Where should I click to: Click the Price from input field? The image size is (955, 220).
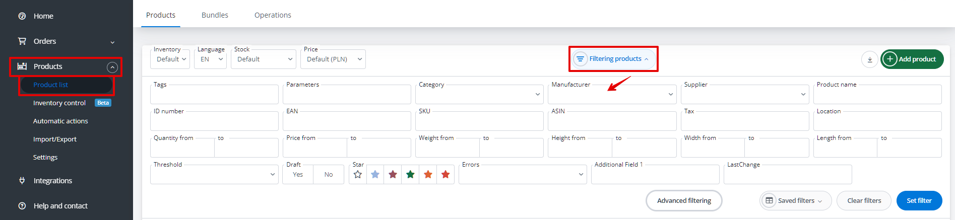[x=315, y=148]
